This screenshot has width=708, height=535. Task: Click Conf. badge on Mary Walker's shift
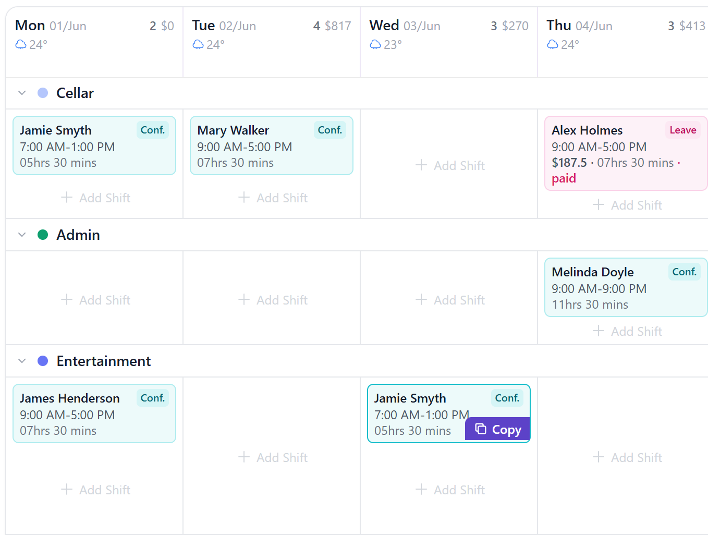coord(330,130)
